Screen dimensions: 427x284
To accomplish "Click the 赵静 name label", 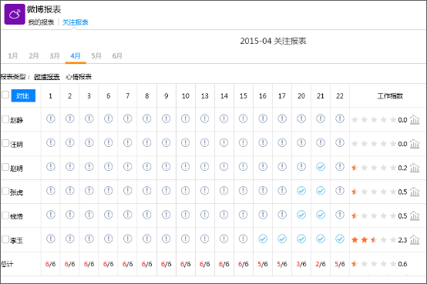I will pos(17,120).
